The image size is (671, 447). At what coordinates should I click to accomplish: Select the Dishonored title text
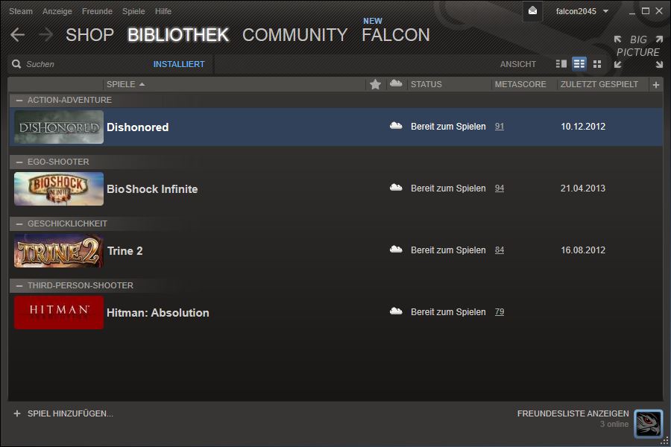pos(138,127)
